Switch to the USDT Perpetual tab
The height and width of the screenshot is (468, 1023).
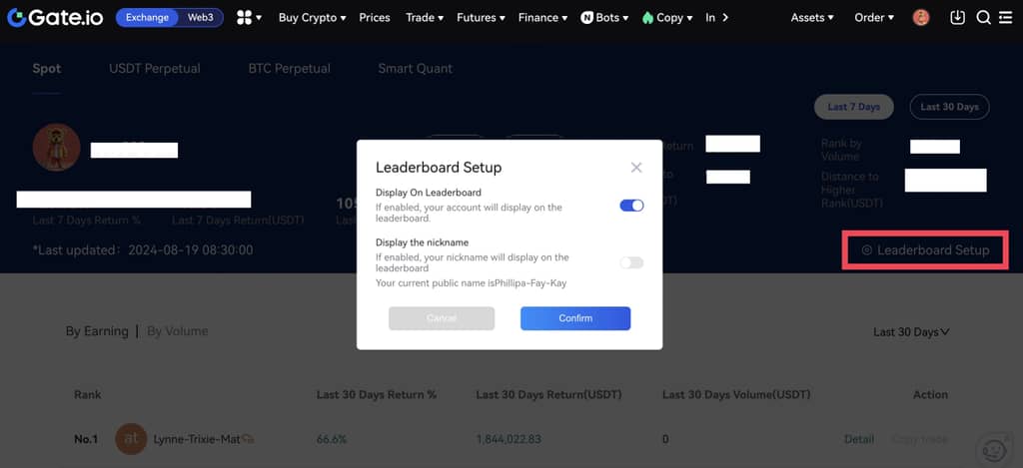point(155,69)
